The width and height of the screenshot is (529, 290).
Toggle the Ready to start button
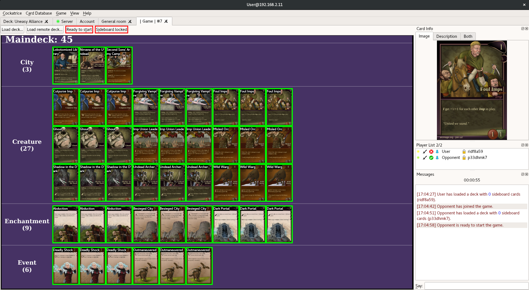(79, 30)
